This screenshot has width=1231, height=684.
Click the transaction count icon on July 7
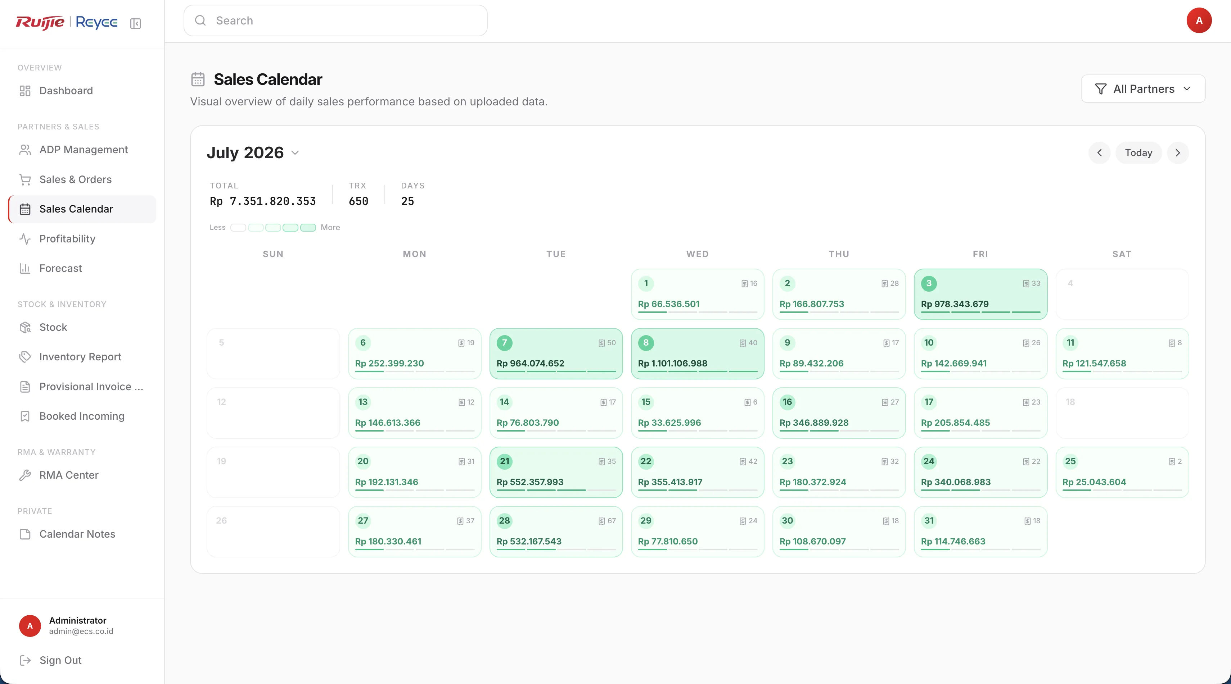601,343
